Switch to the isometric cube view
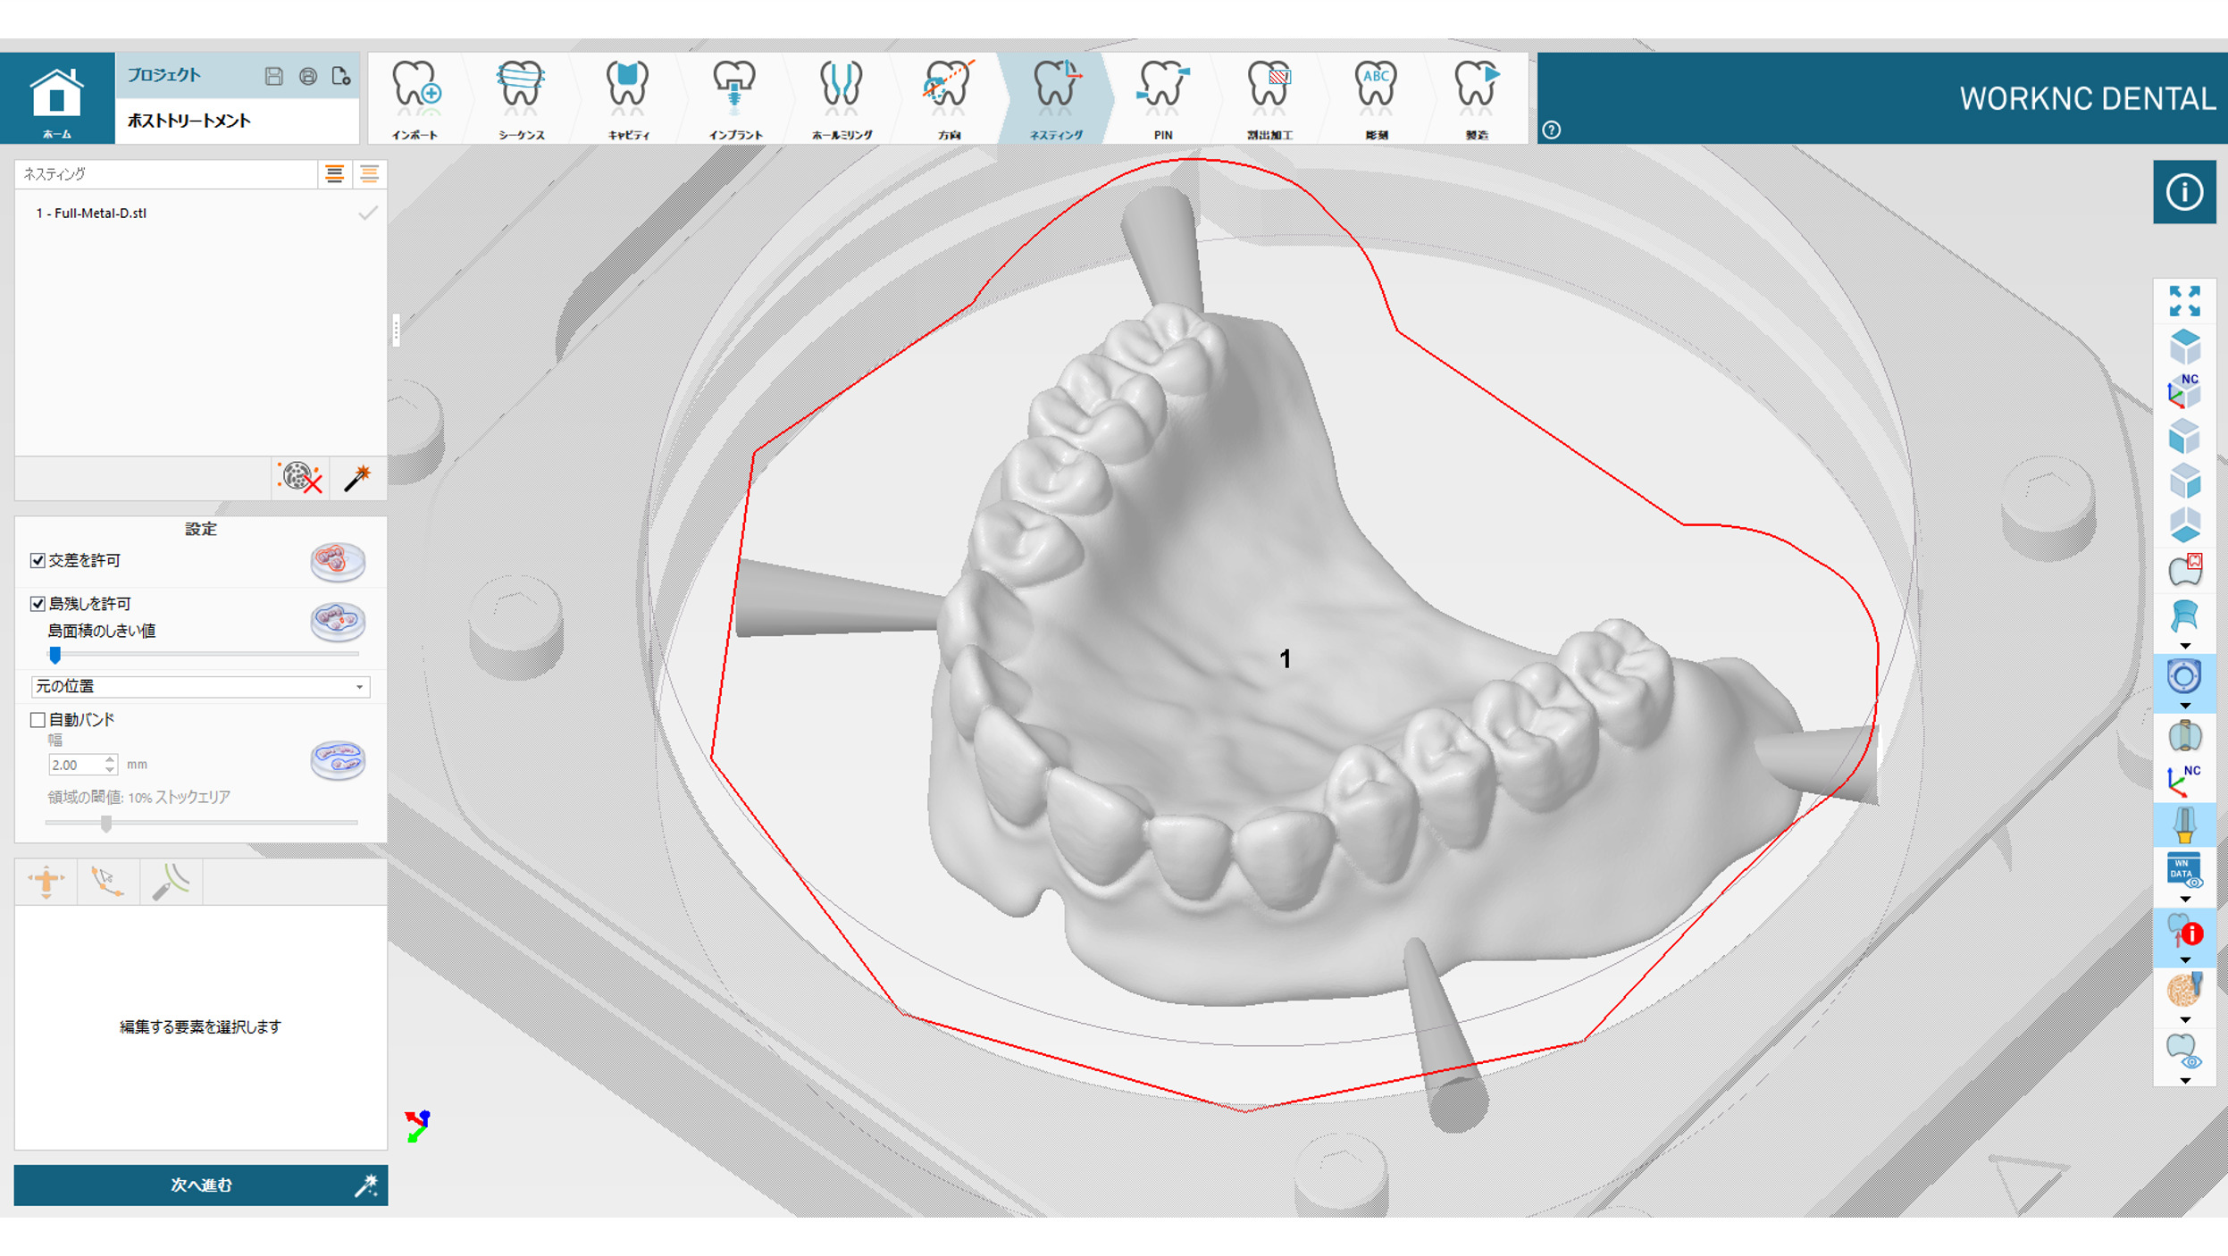This screenshot has height=1256, width=2228. click(2185, 347)
